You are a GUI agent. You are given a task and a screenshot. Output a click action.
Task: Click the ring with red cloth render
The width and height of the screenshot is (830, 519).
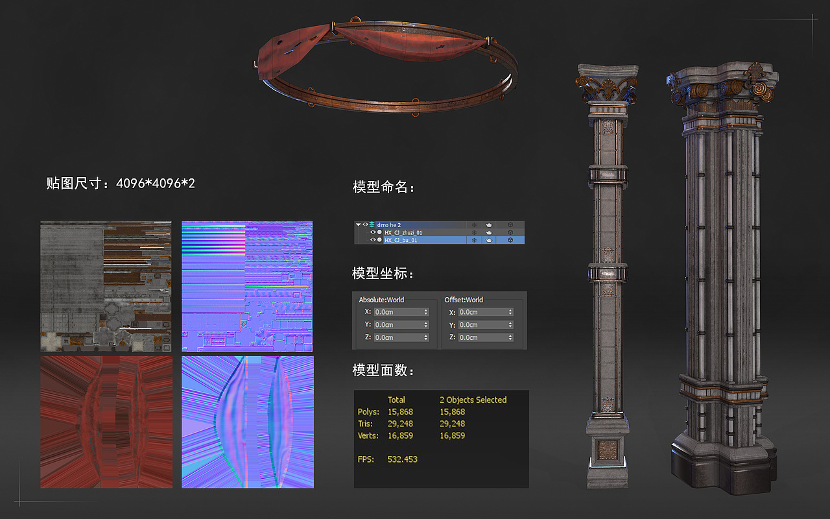[386, 67]
